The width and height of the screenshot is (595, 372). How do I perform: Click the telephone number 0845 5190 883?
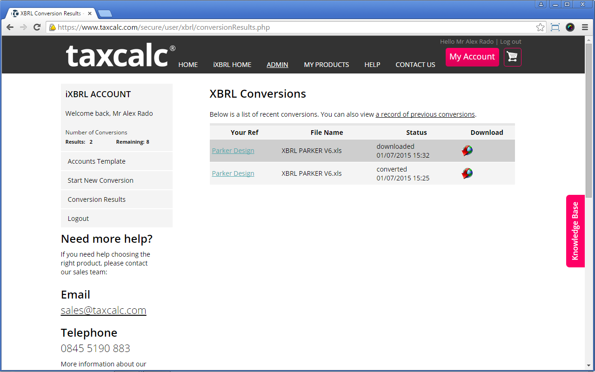(95, 348)
